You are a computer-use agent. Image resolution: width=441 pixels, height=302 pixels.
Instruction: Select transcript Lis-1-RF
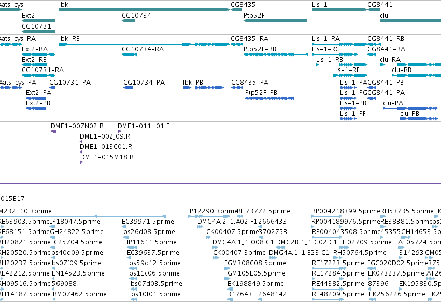coord(346,70)
